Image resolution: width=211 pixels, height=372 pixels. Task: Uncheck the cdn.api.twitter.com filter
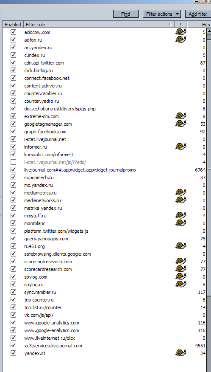tap(13, 62)
